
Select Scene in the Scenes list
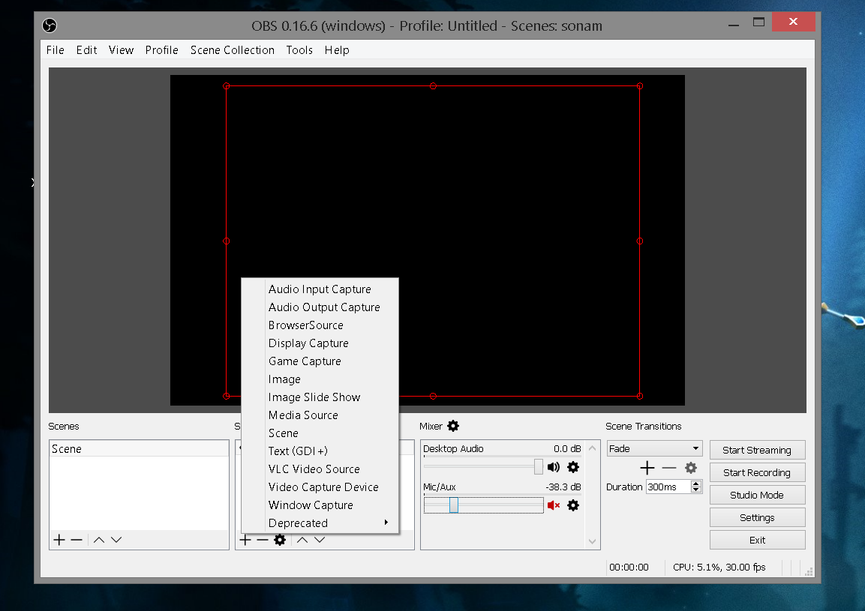(x=139, y=449)
